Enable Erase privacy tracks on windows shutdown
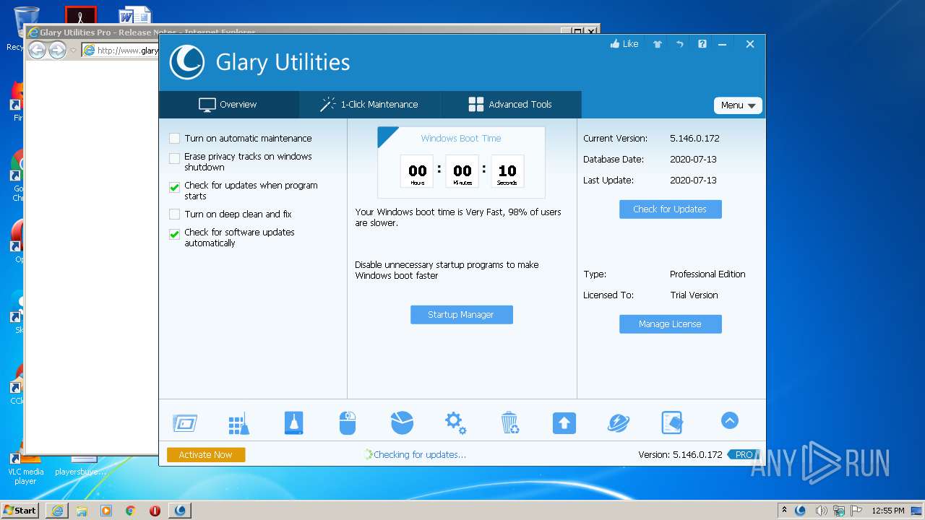Viewport: 925px width, 520px height. click(174, 158)
